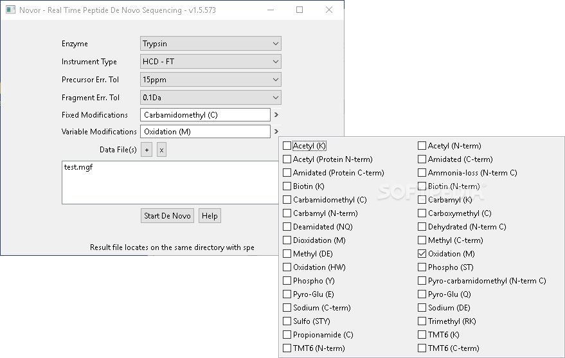
Task: Tick Carbamyl (K) checkbox
Action: coord(422,200)
